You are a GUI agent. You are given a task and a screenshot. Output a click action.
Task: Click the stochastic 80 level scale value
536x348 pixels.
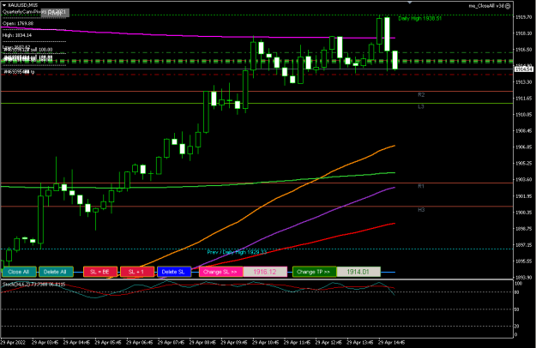pos(516,292)
